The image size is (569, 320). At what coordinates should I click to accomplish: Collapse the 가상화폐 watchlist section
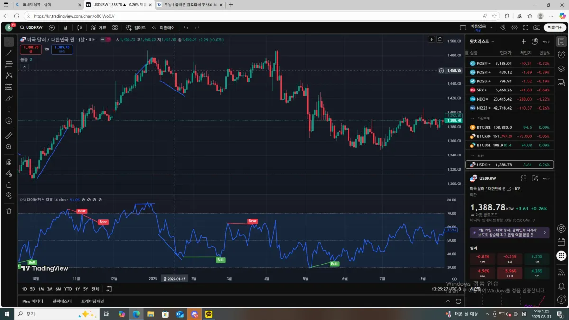coord(473,118)
